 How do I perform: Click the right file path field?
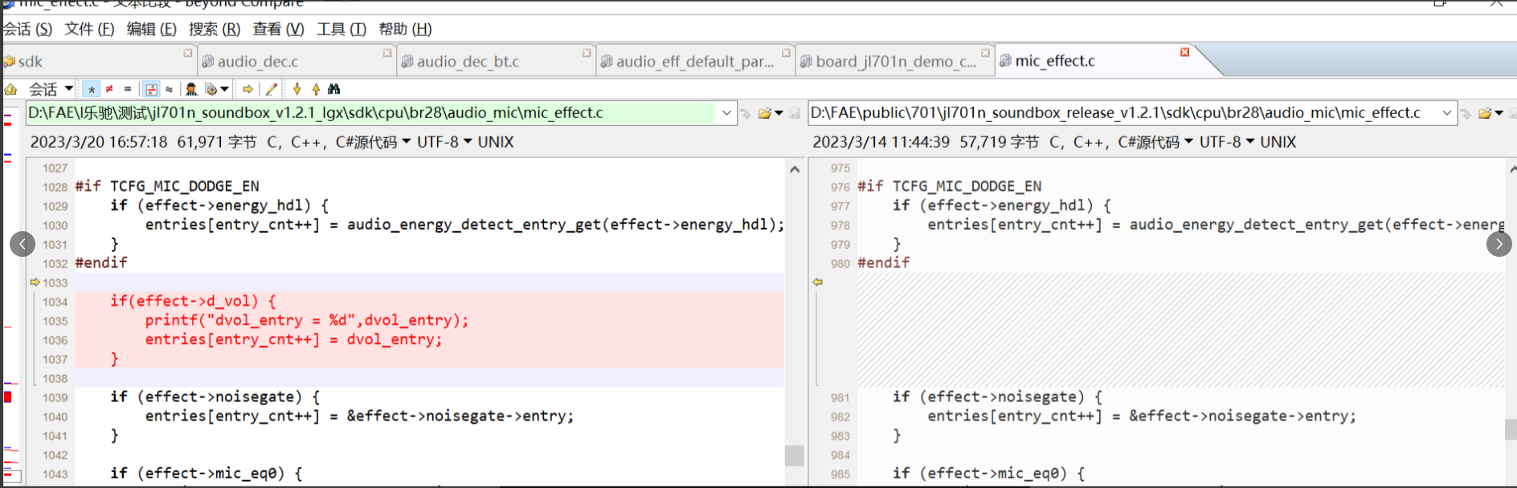[x=1123, y=113]
